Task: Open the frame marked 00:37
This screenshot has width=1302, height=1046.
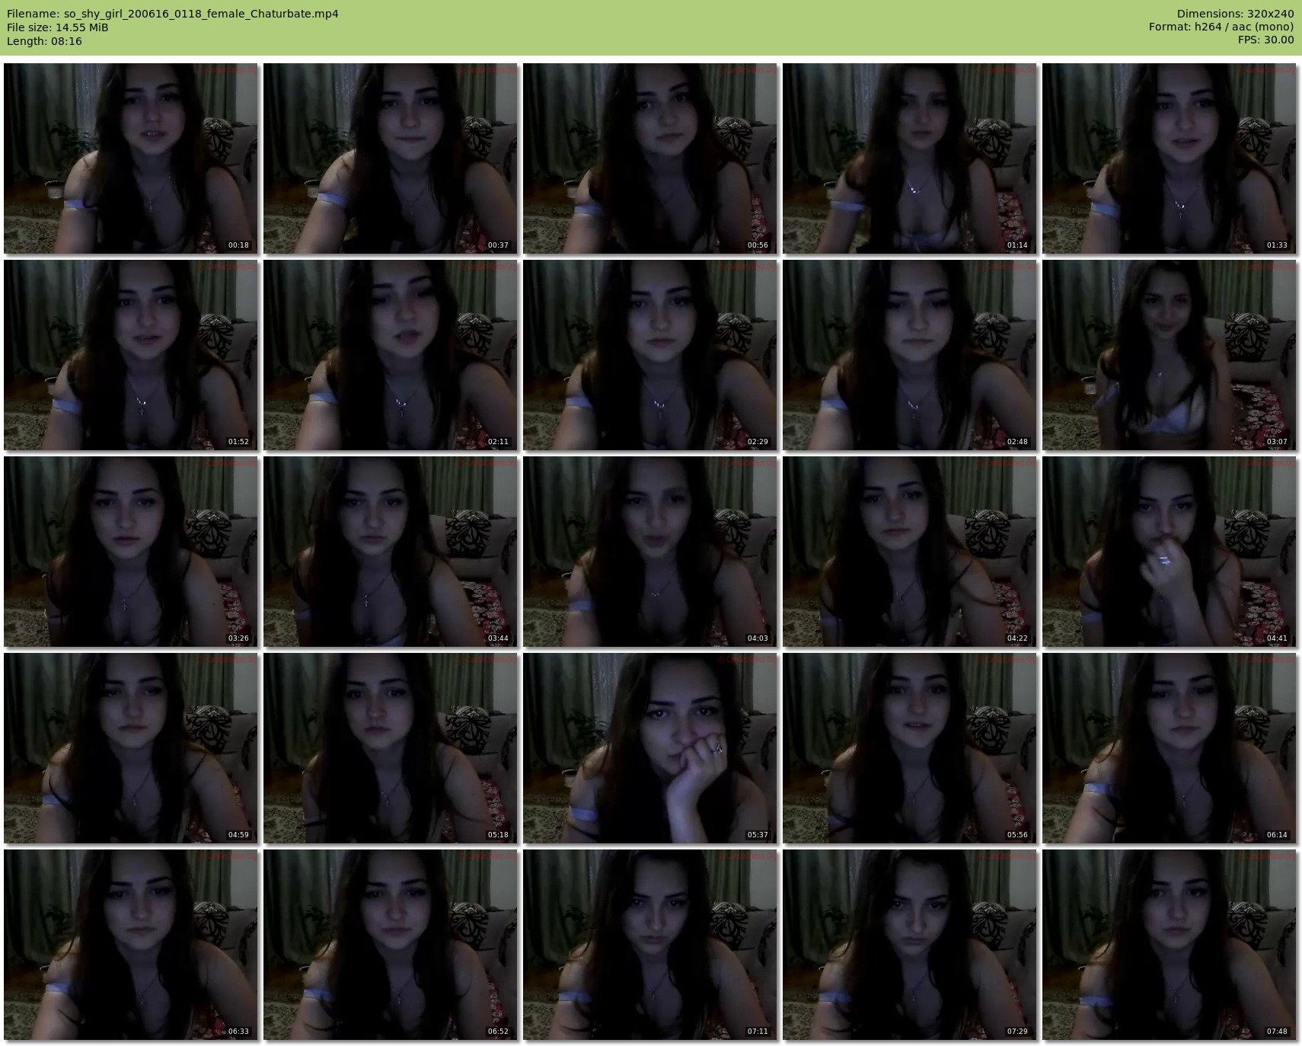Action: point(391,158)
